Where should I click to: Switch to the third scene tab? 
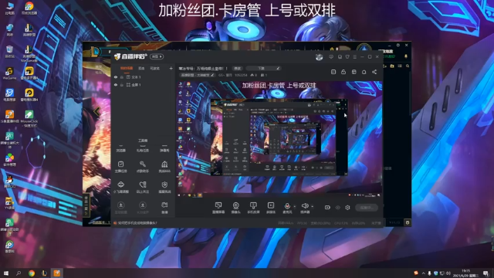(x=154, y=69)
